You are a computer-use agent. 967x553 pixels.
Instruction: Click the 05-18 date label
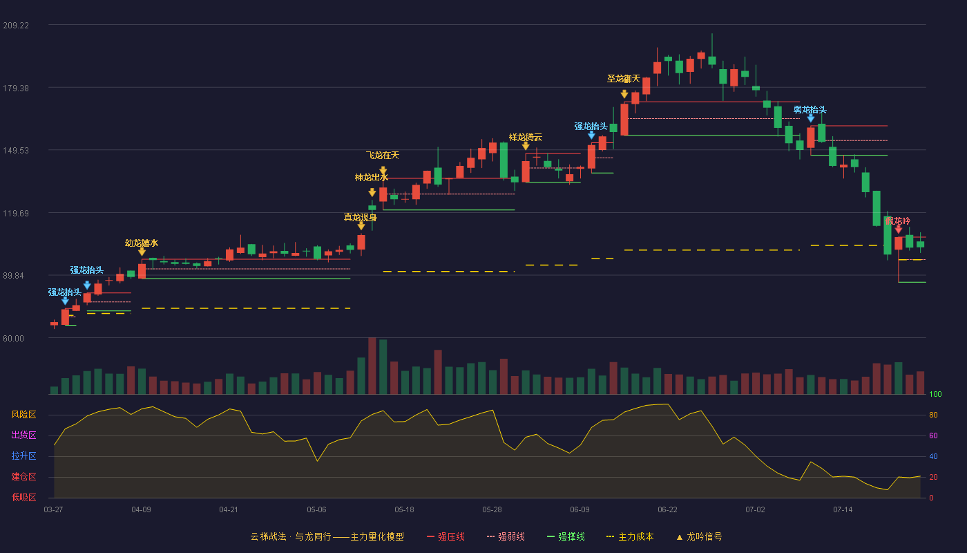[404, 509]
